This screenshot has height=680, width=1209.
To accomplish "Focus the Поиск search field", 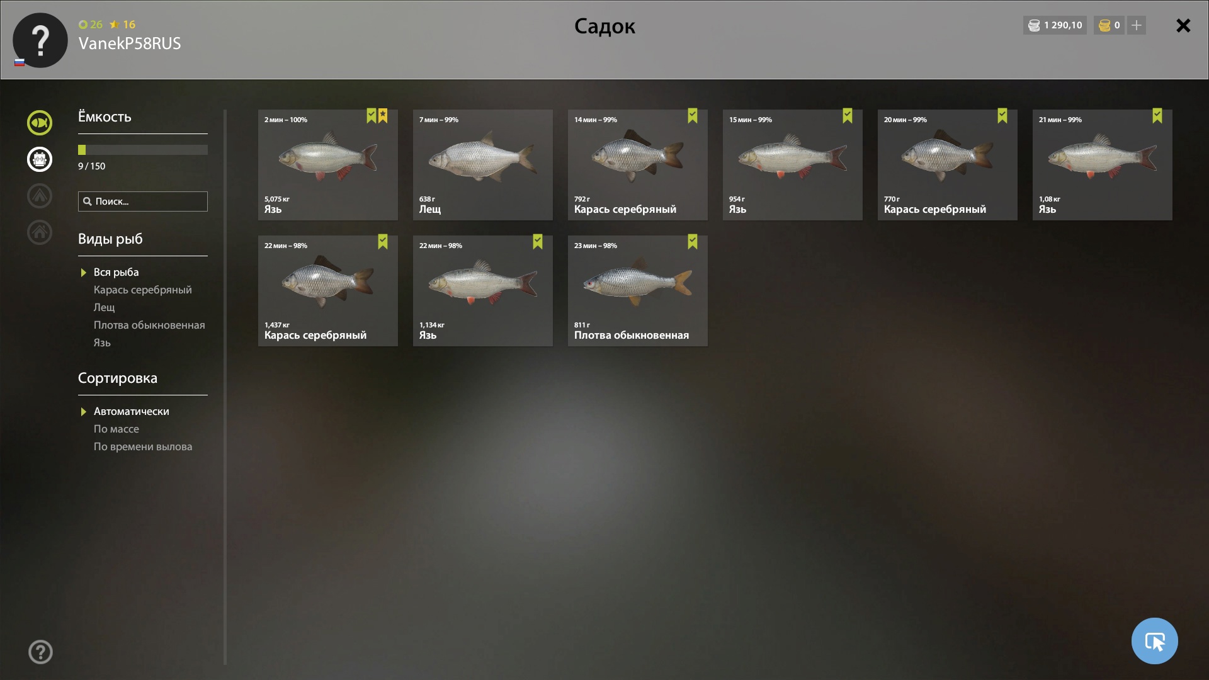I will 143,201.
